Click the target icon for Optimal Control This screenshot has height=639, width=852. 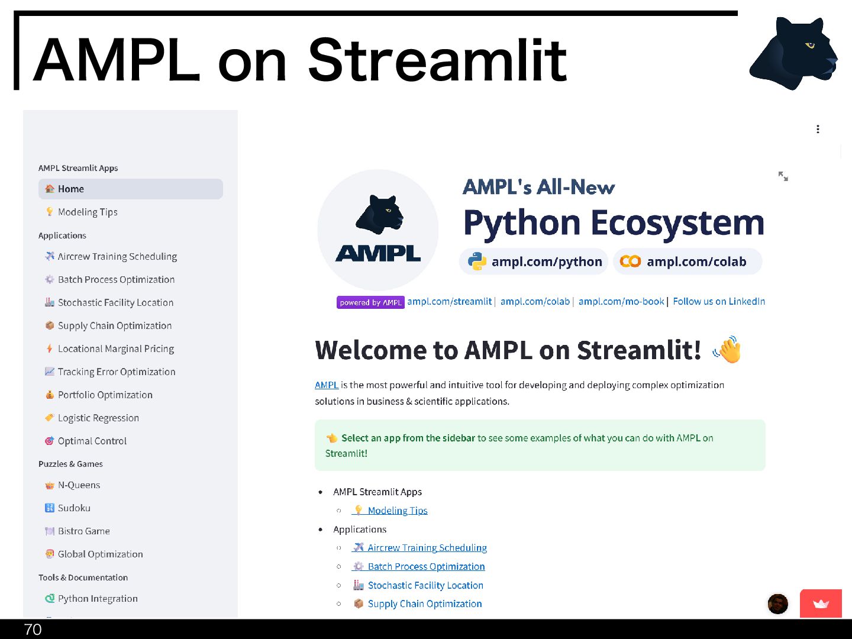click(x=50, y=441)
